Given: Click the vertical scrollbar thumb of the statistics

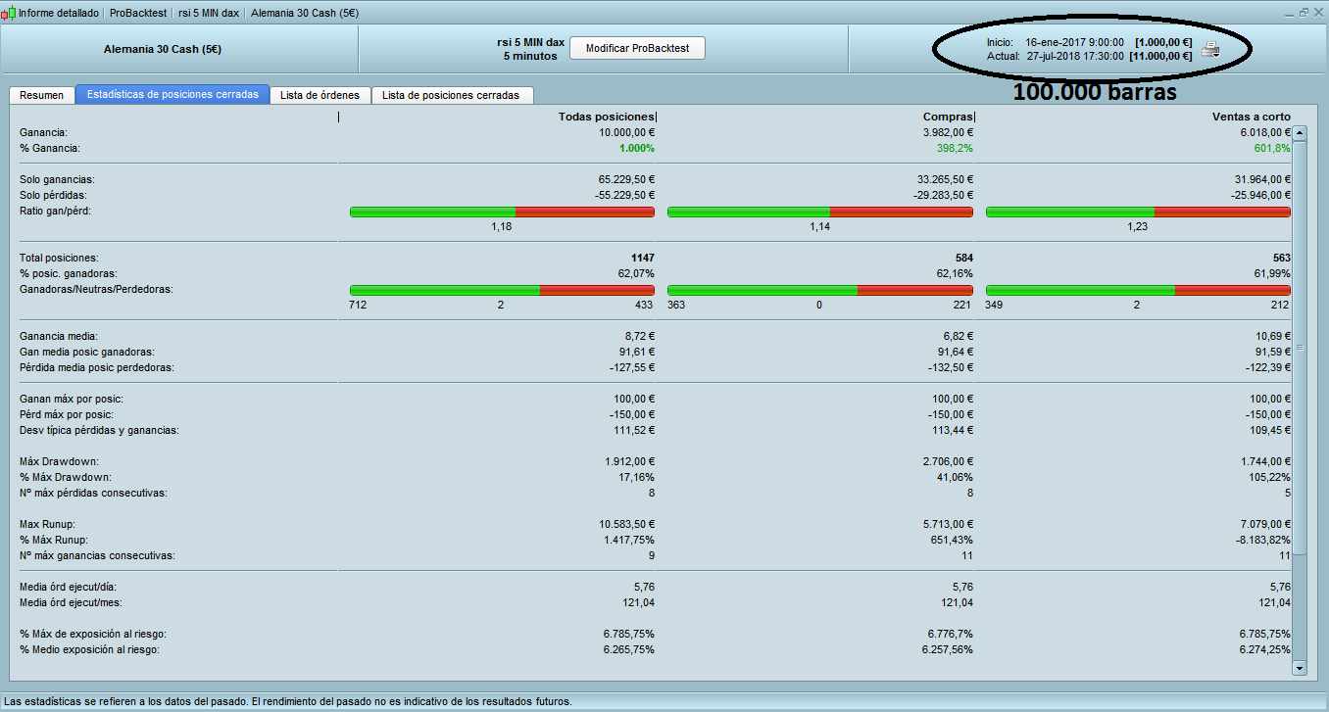Looking at the screenshot, I should point(1301,348).
